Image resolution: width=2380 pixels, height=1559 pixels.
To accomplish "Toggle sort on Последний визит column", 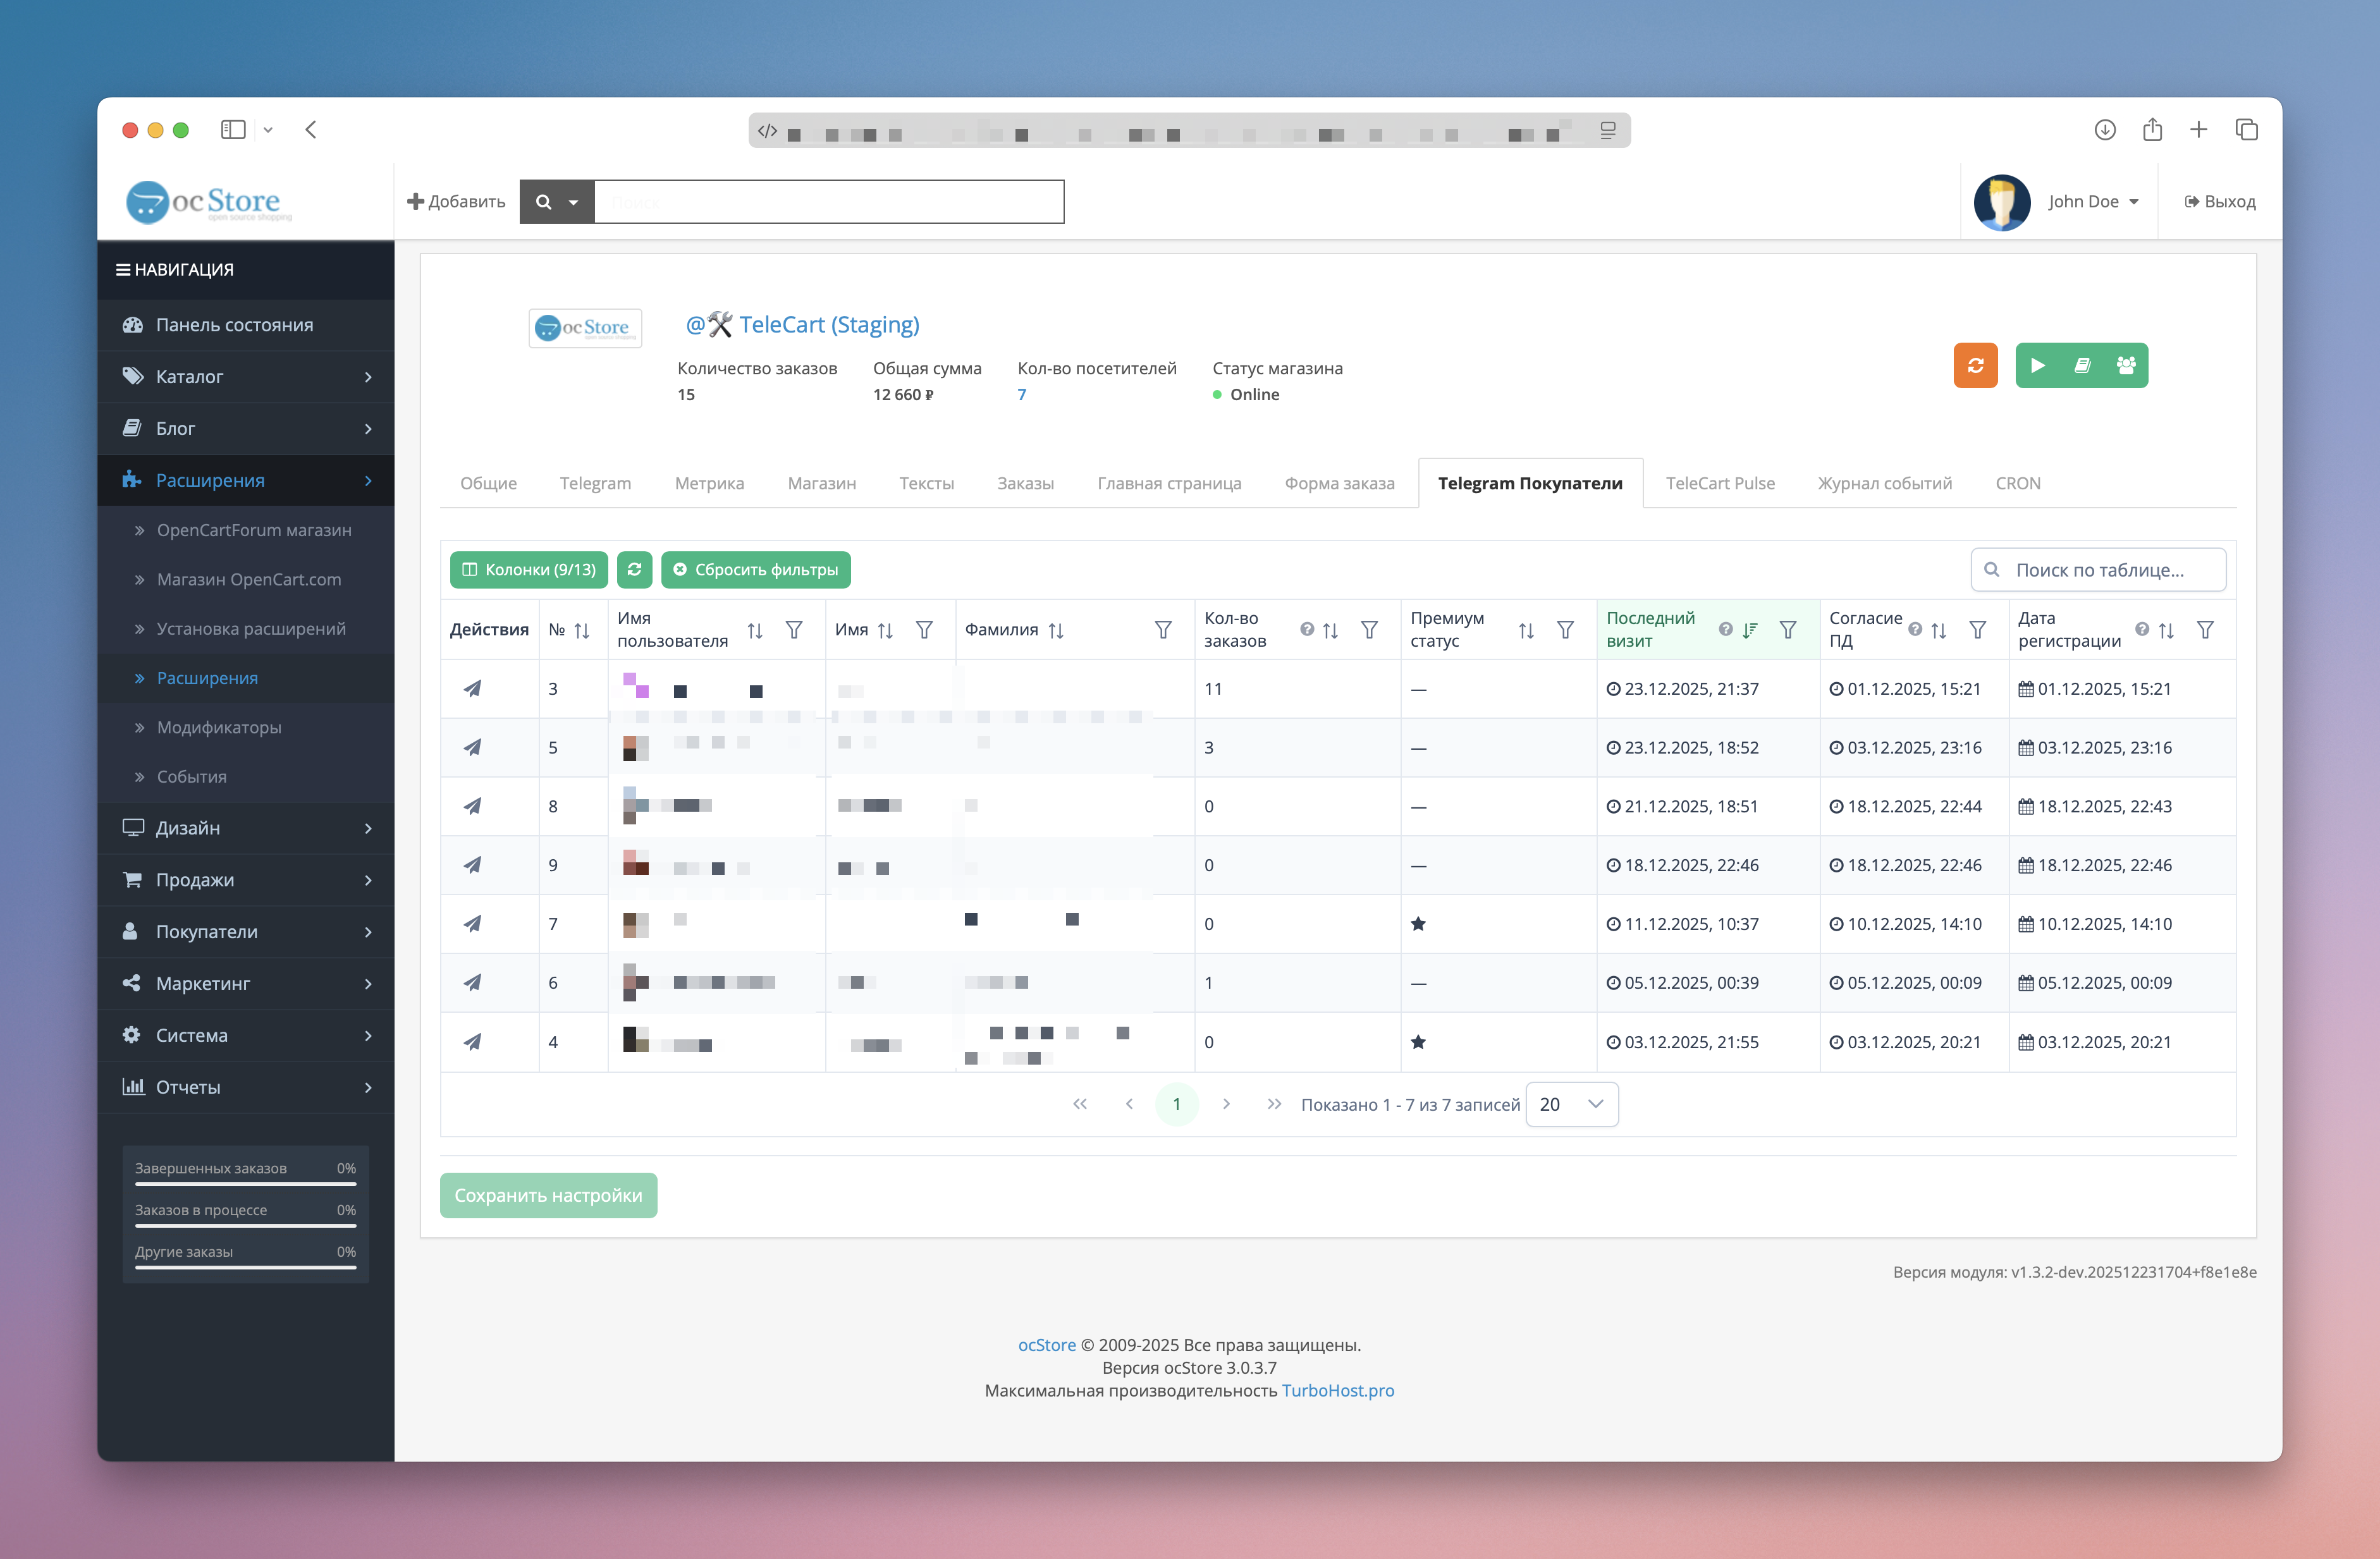I will click(x=1749, y=630).
